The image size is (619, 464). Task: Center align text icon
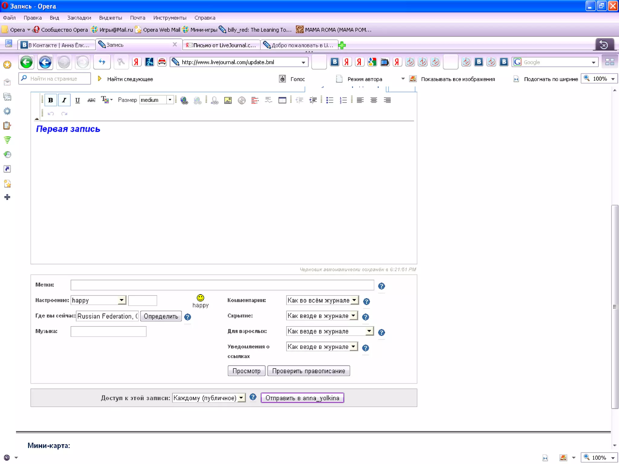374,100
